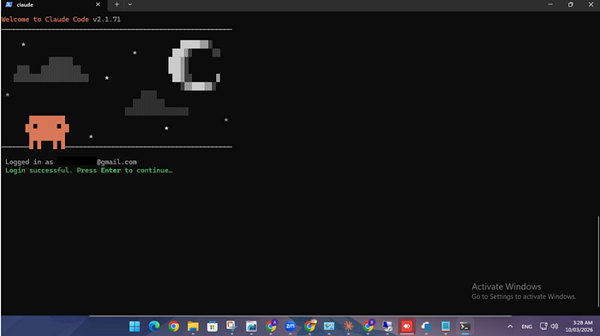Show hidden system tray icons

pos(510,327)
